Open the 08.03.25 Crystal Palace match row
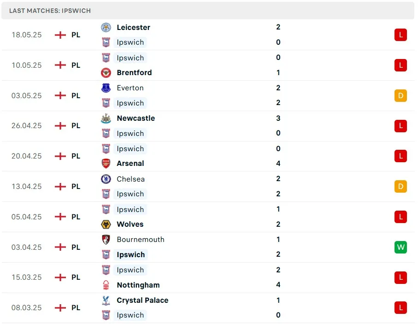Viewport: 418px width, 324px height. click(207, 308)
